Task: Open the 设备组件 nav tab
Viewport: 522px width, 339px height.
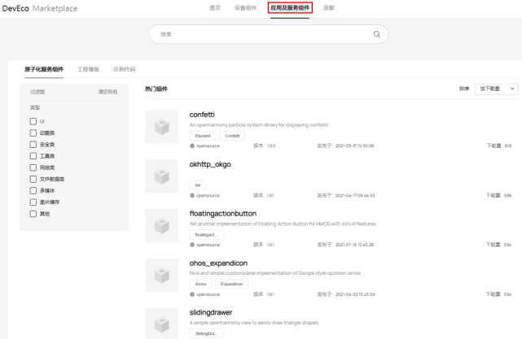Action: point(246,8)
